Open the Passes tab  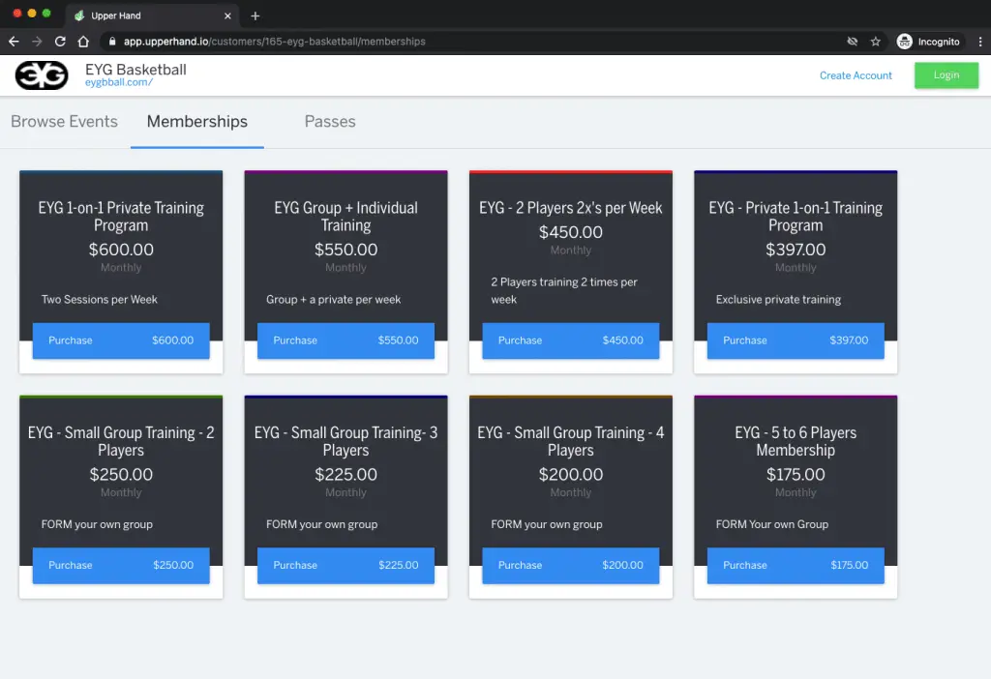coord(330,121)
